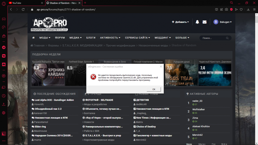This screenshot has height=145, width=258.
Task: Reload the current page
Action: [23, 9]
